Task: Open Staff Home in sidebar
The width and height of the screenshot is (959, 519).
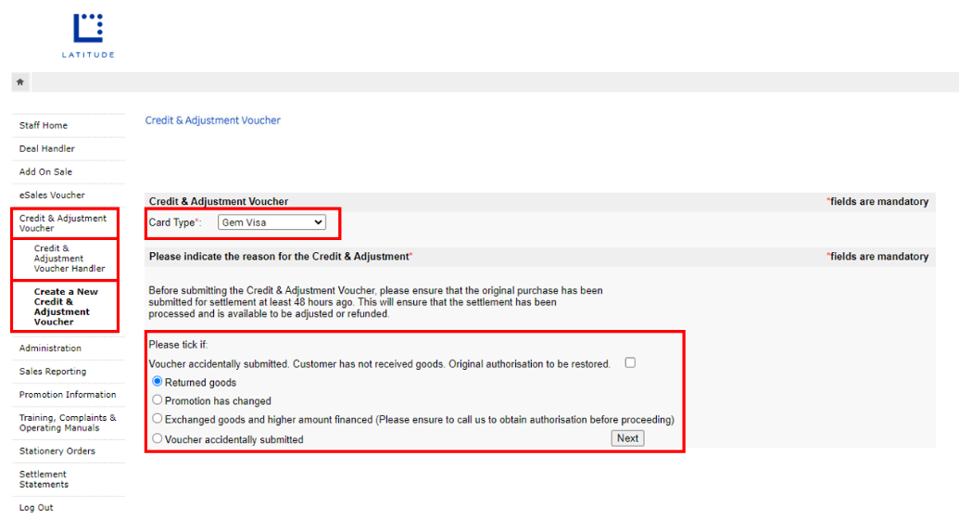Action: 44,125
